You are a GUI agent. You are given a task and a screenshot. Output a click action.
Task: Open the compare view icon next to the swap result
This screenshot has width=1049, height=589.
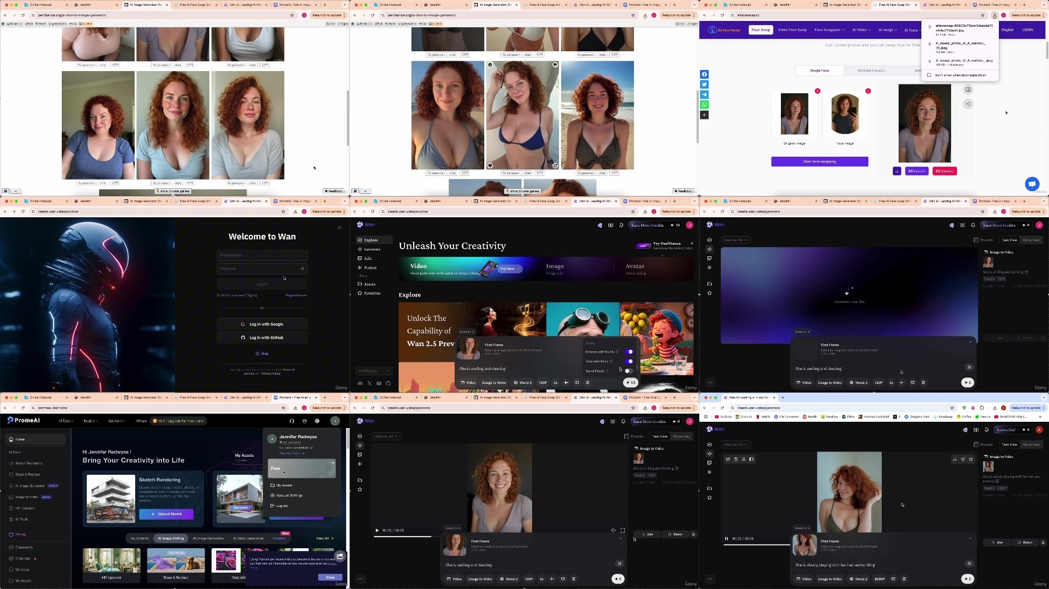tap(968, 90)
